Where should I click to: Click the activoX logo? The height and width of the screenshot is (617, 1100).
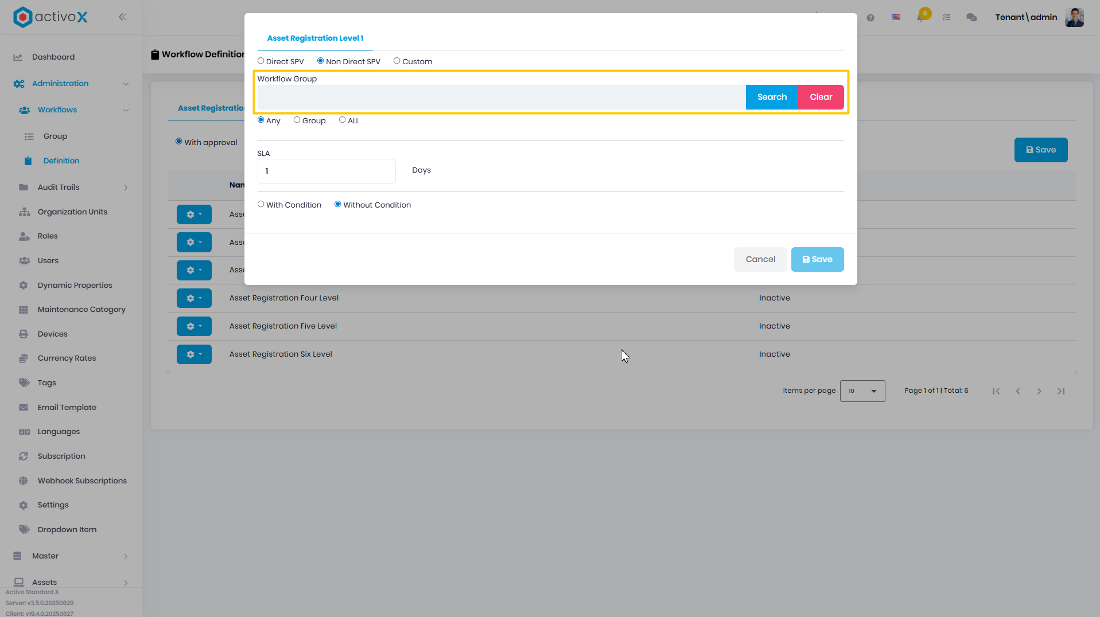click(50, 17)
